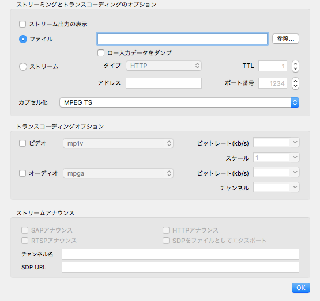Expand the チャンネル combo box arrow
The height and width of the screenshot is (301, 320).
click(x=295, y=187)
